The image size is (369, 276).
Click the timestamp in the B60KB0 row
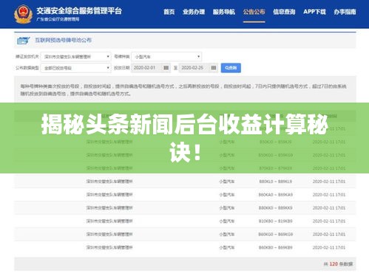coord(329,247)
